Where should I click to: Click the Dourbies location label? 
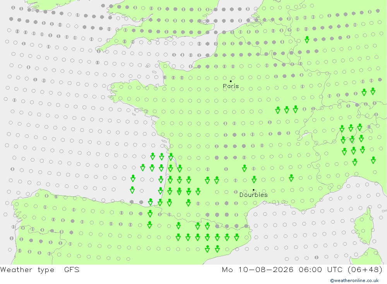tap(253, 195)
